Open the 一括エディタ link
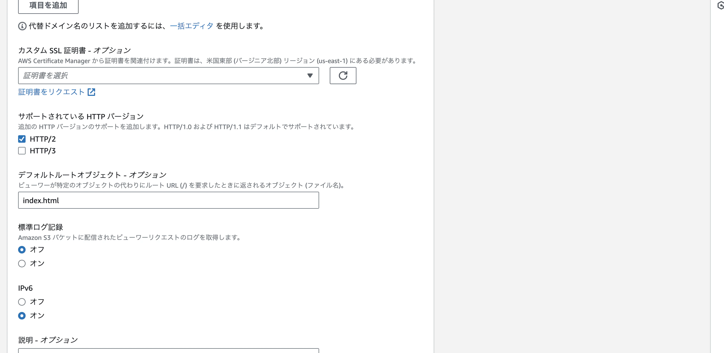Image resolution: width=724 pixels, height=353 pixels. (x=192, y=26)
